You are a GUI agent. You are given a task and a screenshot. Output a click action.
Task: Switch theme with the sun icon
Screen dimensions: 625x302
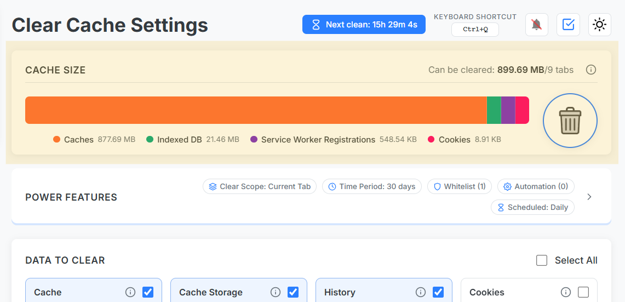[599, 25]
